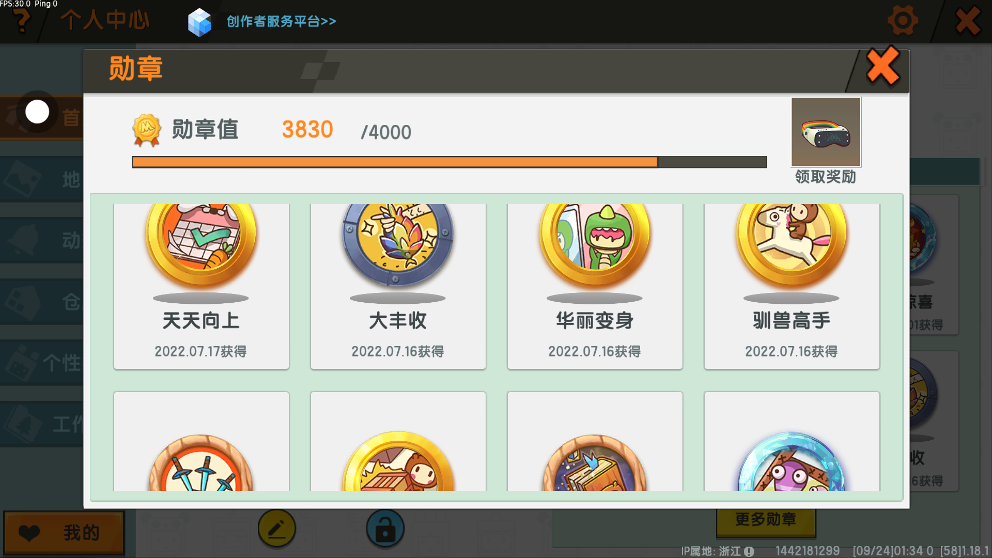Screen dimensions: 992x558
Task: Open 创作者服务平台 link
Action: (282, 21)
